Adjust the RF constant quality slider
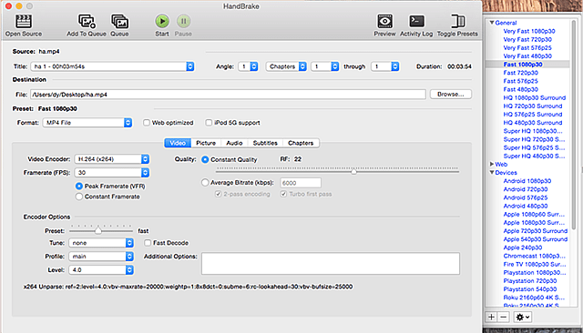 pyautogui.click(x=353, y=171)
